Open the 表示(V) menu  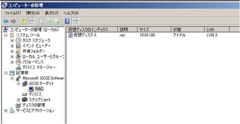pyautogui.click(x=52, y=13)
